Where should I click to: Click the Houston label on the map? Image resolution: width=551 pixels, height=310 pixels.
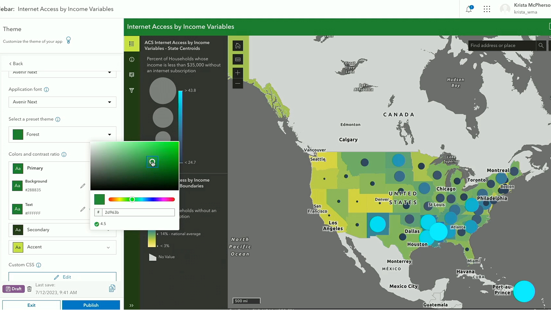click(x=417, y=244)
